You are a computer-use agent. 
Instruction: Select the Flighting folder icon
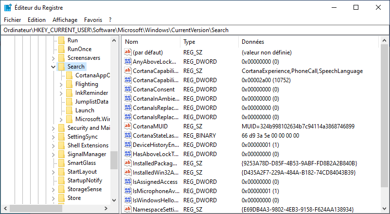point(70,84)
